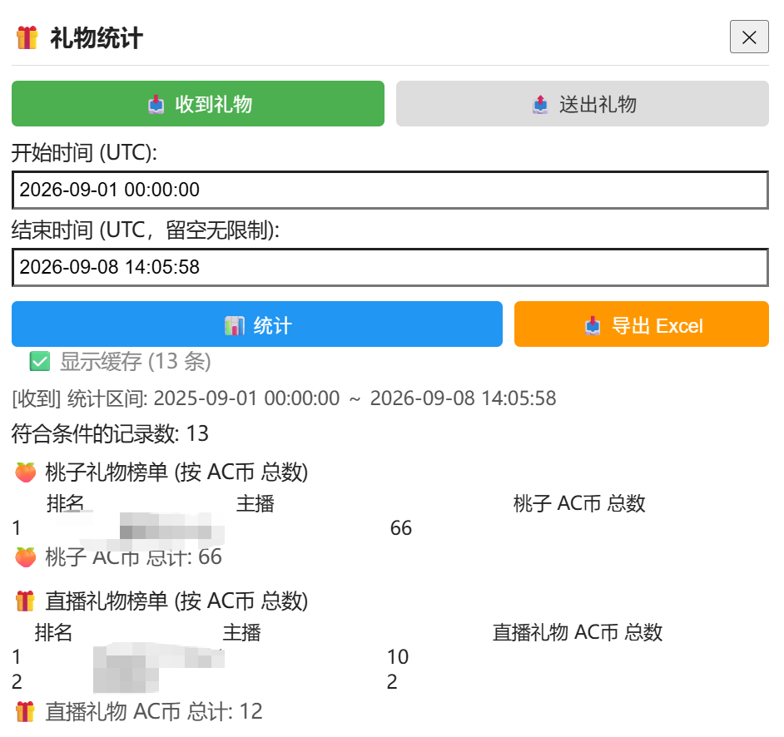Select the 桃子 AC币 总数 column header
The width and height of the screenshot is (784, 737).
(x=579, y=503)
